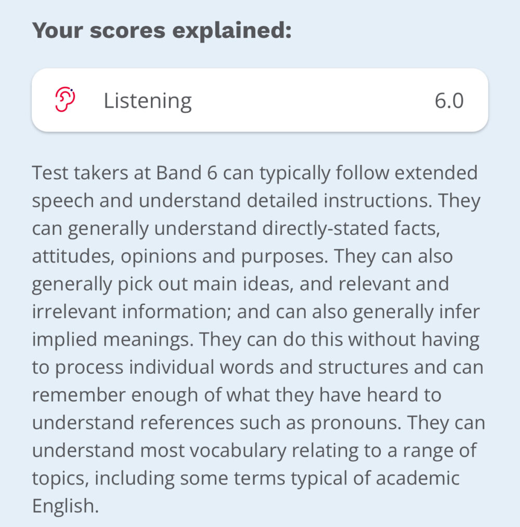Click the 'Listening' label text
The image size is (520, 527).
pyautogui.click(x=147, y=101)
